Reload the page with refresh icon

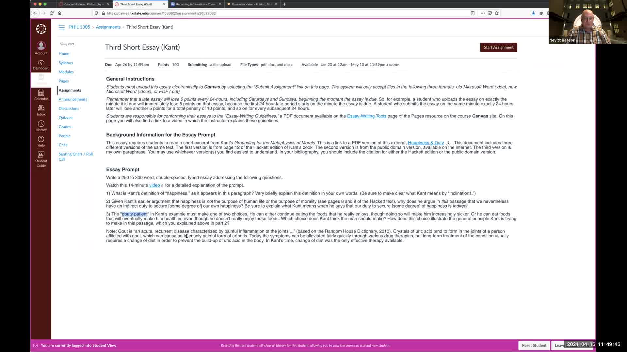(x=51, y=13)
